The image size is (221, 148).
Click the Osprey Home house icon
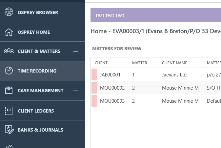tap(9, 32)
